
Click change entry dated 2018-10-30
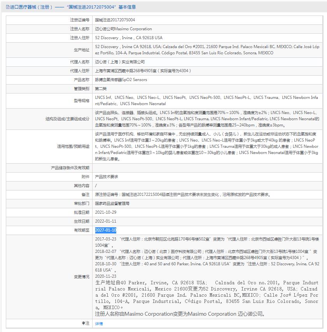point(207,267)
